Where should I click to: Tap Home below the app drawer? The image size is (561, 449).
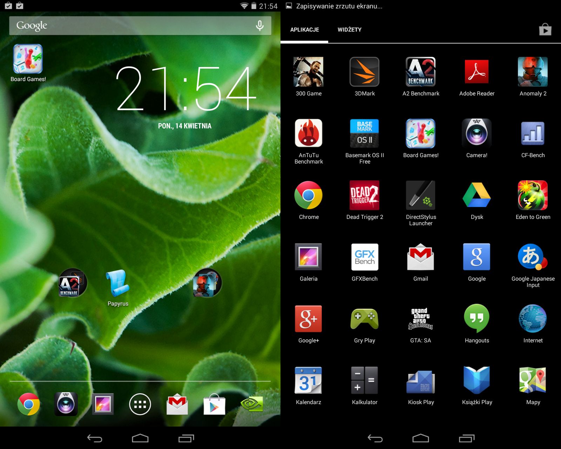pyautogui.click(x=421, y=438)
